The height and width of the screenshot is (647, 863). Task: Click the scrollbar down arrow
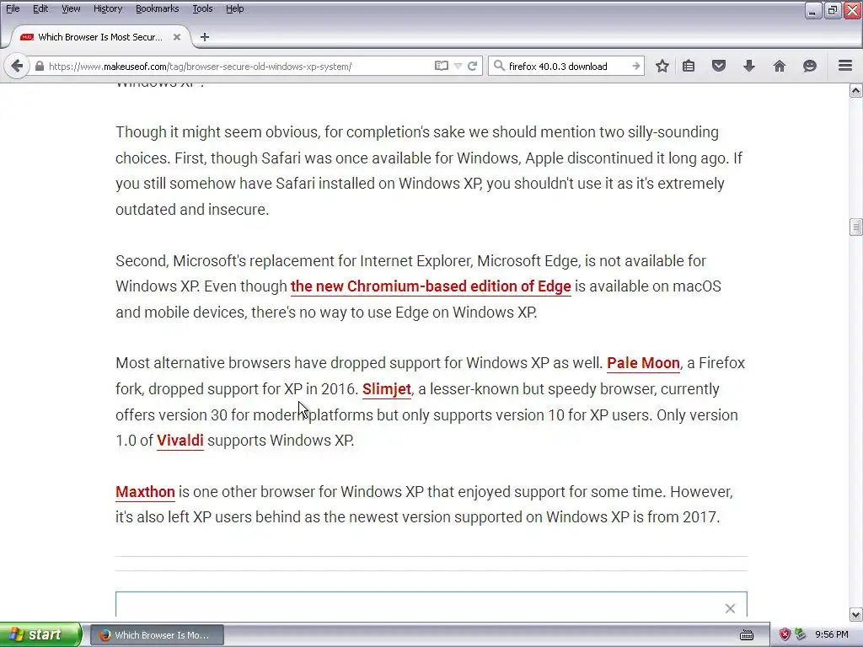[x=856, y=614]
